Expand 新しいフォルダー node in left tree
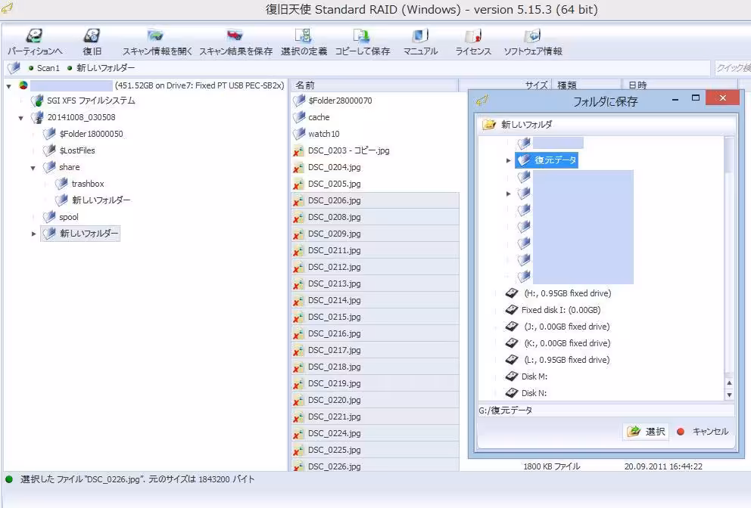The width and height of the screenshot is (751, 508). tap(33, 234)
